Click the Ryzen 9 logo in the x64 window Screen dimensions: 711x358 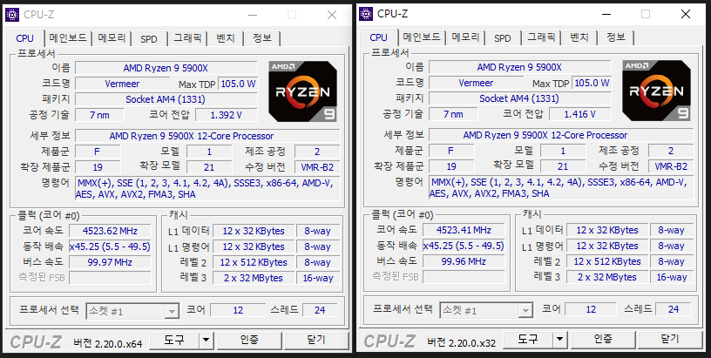303,92
